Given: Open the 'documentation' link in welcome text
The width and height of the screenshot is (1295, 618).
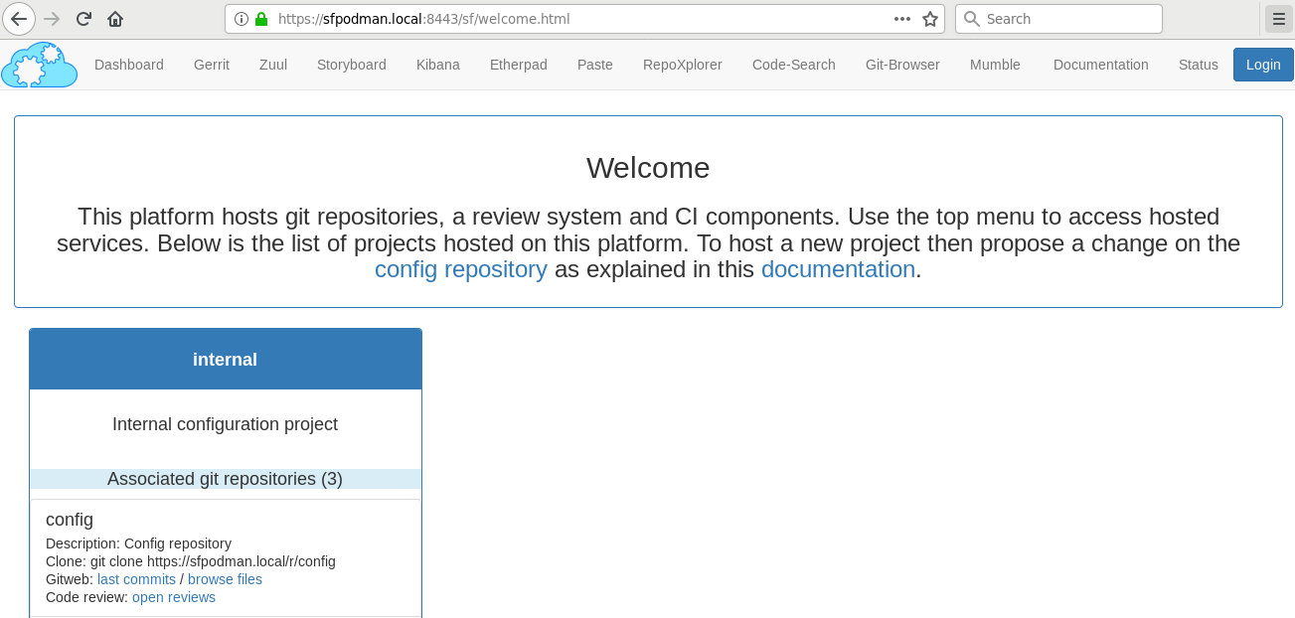Looking at the screenshot, I should point(838,269).
